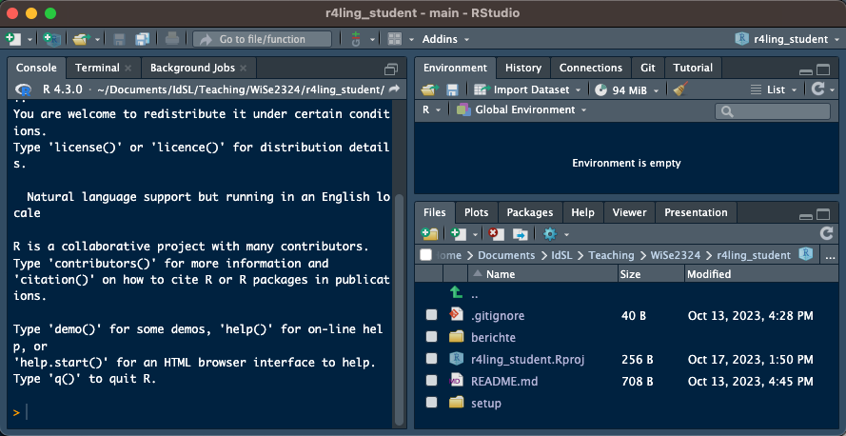Minimize the Environment pane
The image size is (846, 436).
point(806,71)
